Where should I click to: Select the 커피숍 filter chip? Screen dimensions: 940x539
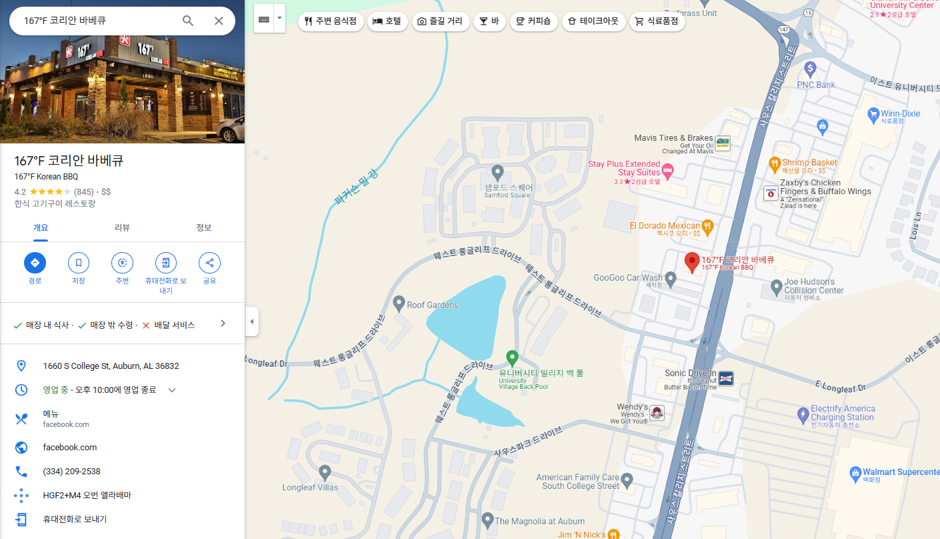[x=534, y=21]
